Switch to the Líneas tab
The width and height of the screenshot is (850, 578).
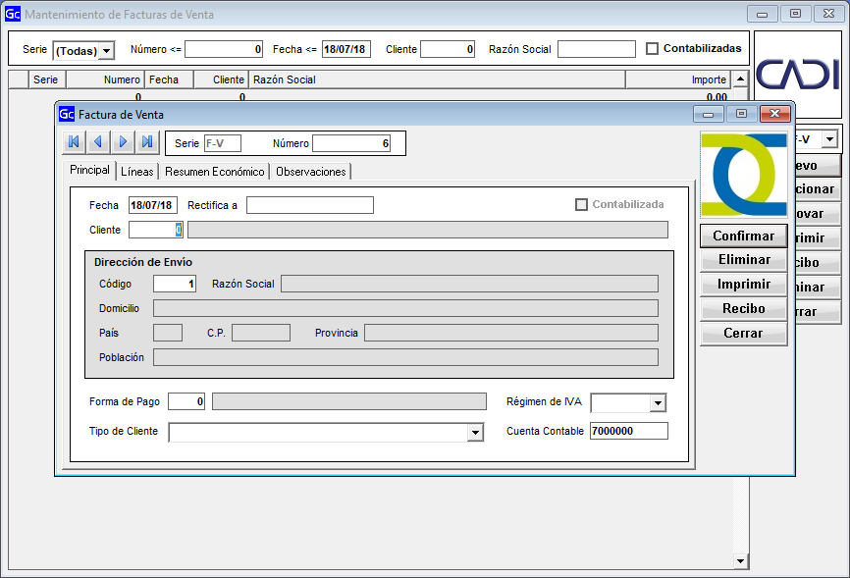[x=137, y=172]
